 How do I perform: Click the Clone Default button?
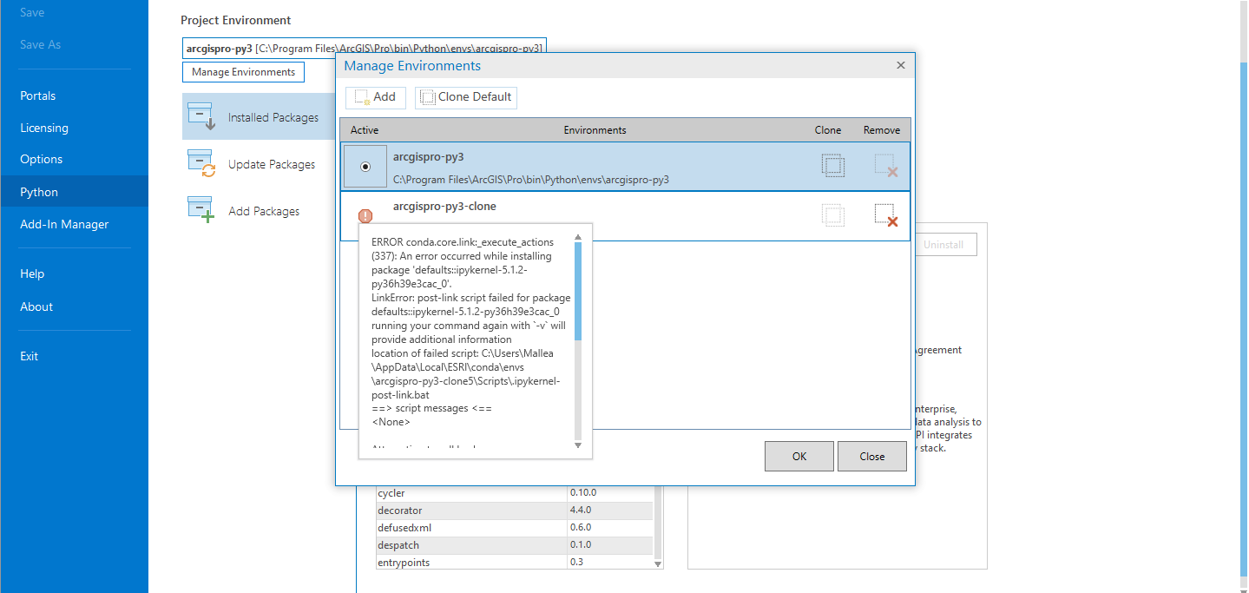point(466,97)
